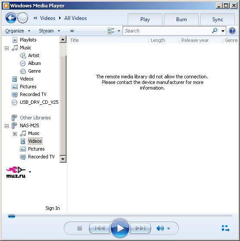Click the local Pictures icon
The image size is (240, 241).
click(x=15, y=87)
